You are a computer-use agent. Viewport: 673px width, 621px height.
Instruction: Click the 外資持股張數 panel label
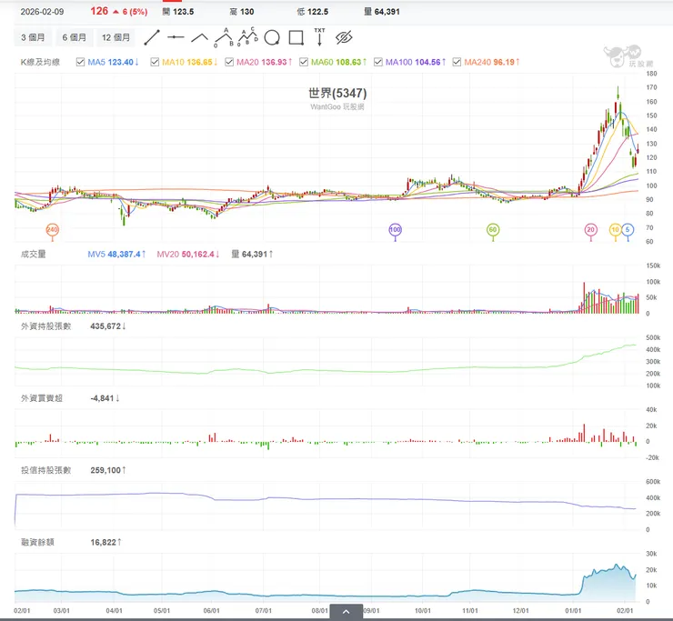(45, 326)
